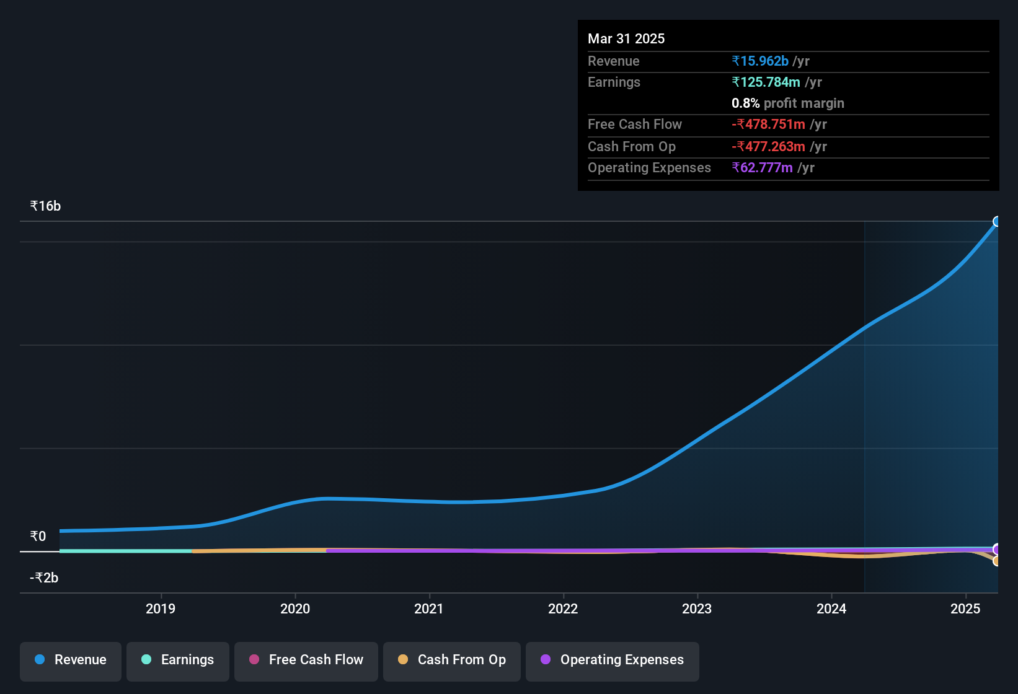Click the 2019 x-axis label
The image size is (1018, 694).
coord(161,609)
